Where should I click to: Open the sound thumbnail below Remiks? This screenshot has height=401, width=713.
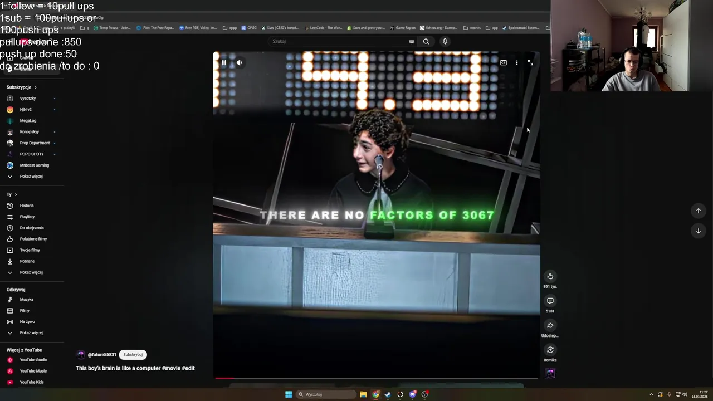click(x=550, y=373)
